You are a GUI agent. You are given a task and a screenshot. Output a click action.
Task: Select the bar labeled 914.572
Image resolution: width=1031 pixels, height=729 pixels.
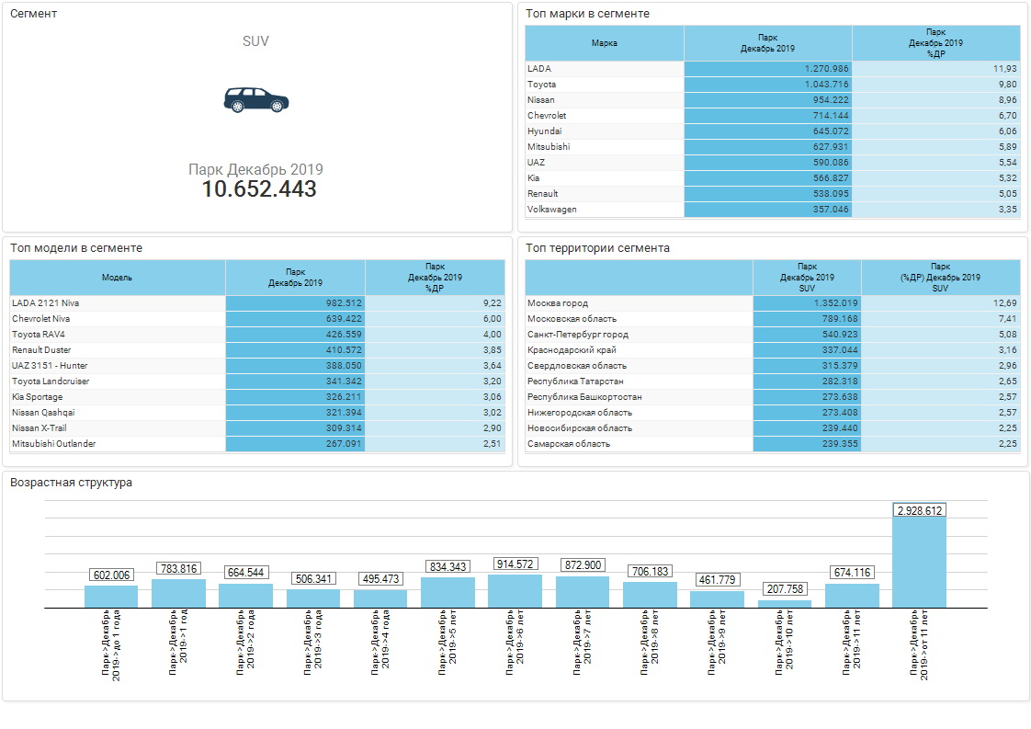(x=515, y=591)
